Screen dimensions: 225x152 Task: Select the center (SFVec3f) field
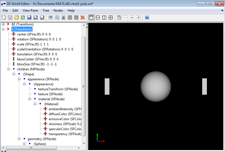pyautogui.click(x=34, y=34)
